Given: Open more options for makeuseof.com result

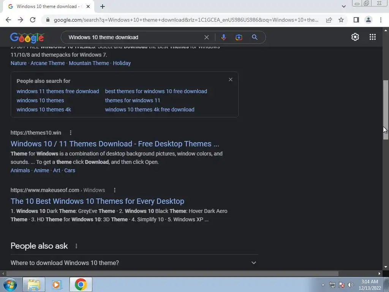Looking at the screenshot, I should pyautogui.click(x=115, y=190).
